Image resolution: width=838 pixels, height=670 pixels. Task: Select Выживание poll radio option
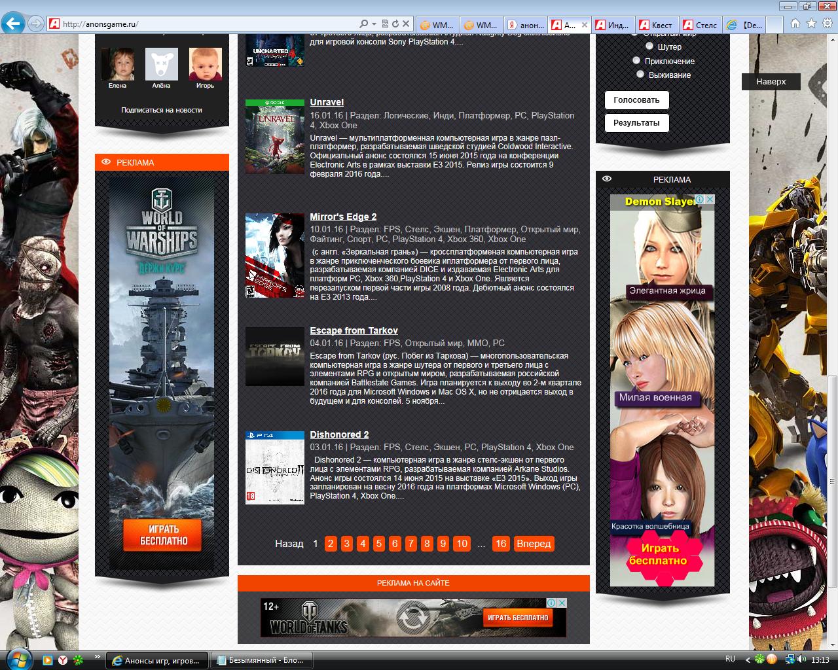[640, 74]
